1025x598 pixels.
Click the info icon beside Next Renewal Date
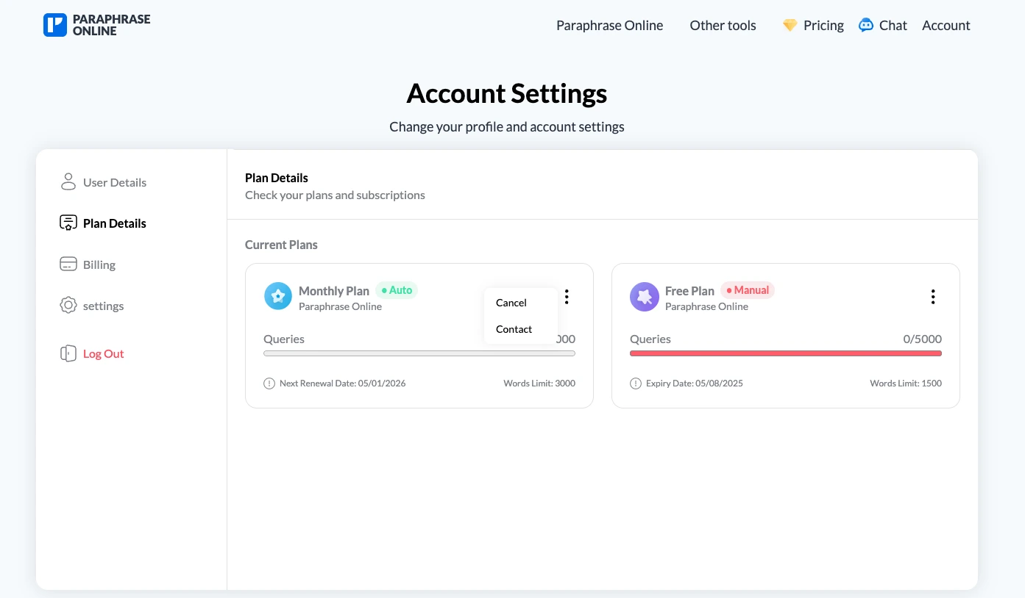[x=269, y=383]
